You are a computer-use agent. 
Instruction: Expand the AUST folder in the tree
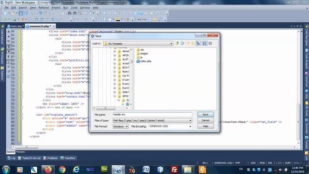[x=114, y=59]
